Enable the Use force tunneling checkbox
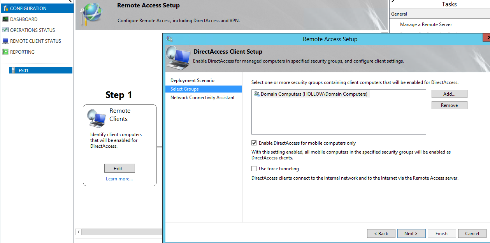The image size is (490, 243). (x=254, y=169)
